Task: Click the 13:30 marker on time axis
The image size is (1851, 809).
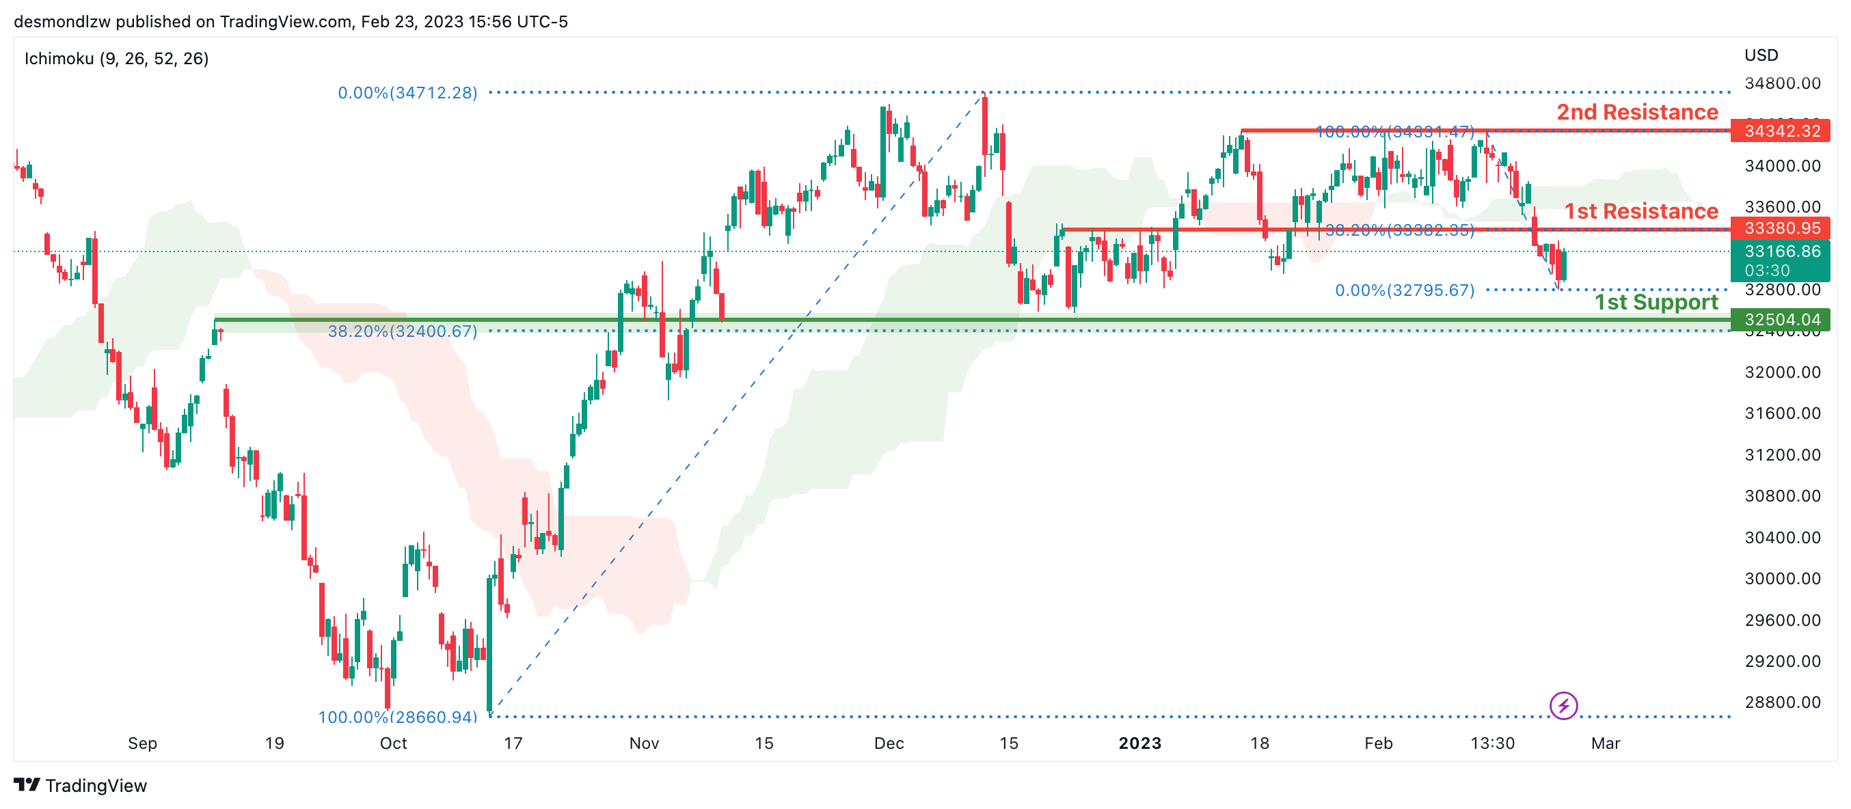Action: coord(1491,743)
